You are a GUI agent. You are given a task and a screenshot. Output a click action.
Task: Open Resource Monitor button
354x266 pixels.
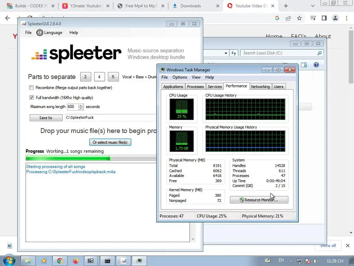tap(259, 200)
